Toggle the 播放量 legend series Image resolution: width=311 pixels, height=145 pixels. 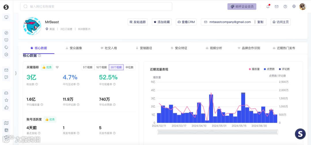pos(254,69)
